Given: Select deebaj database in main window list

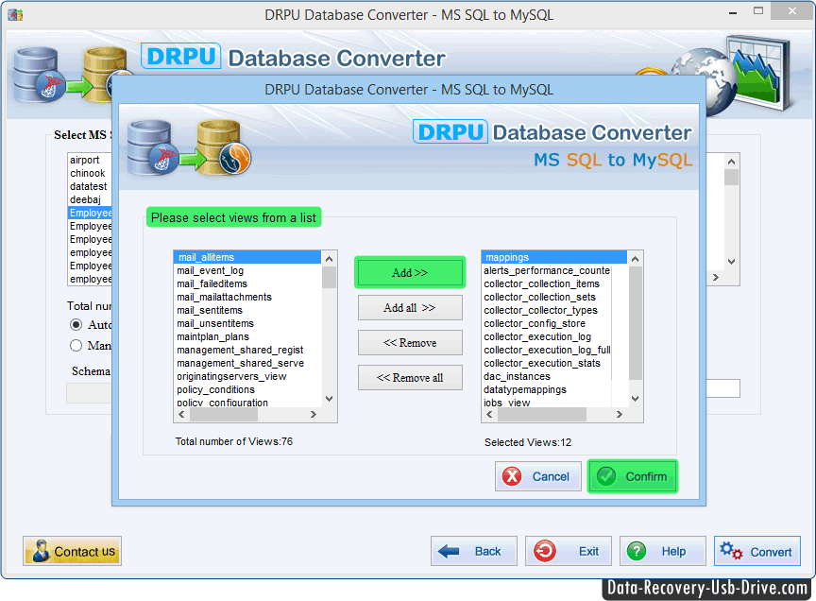Looking at the screenshot, I should point(90,199).
